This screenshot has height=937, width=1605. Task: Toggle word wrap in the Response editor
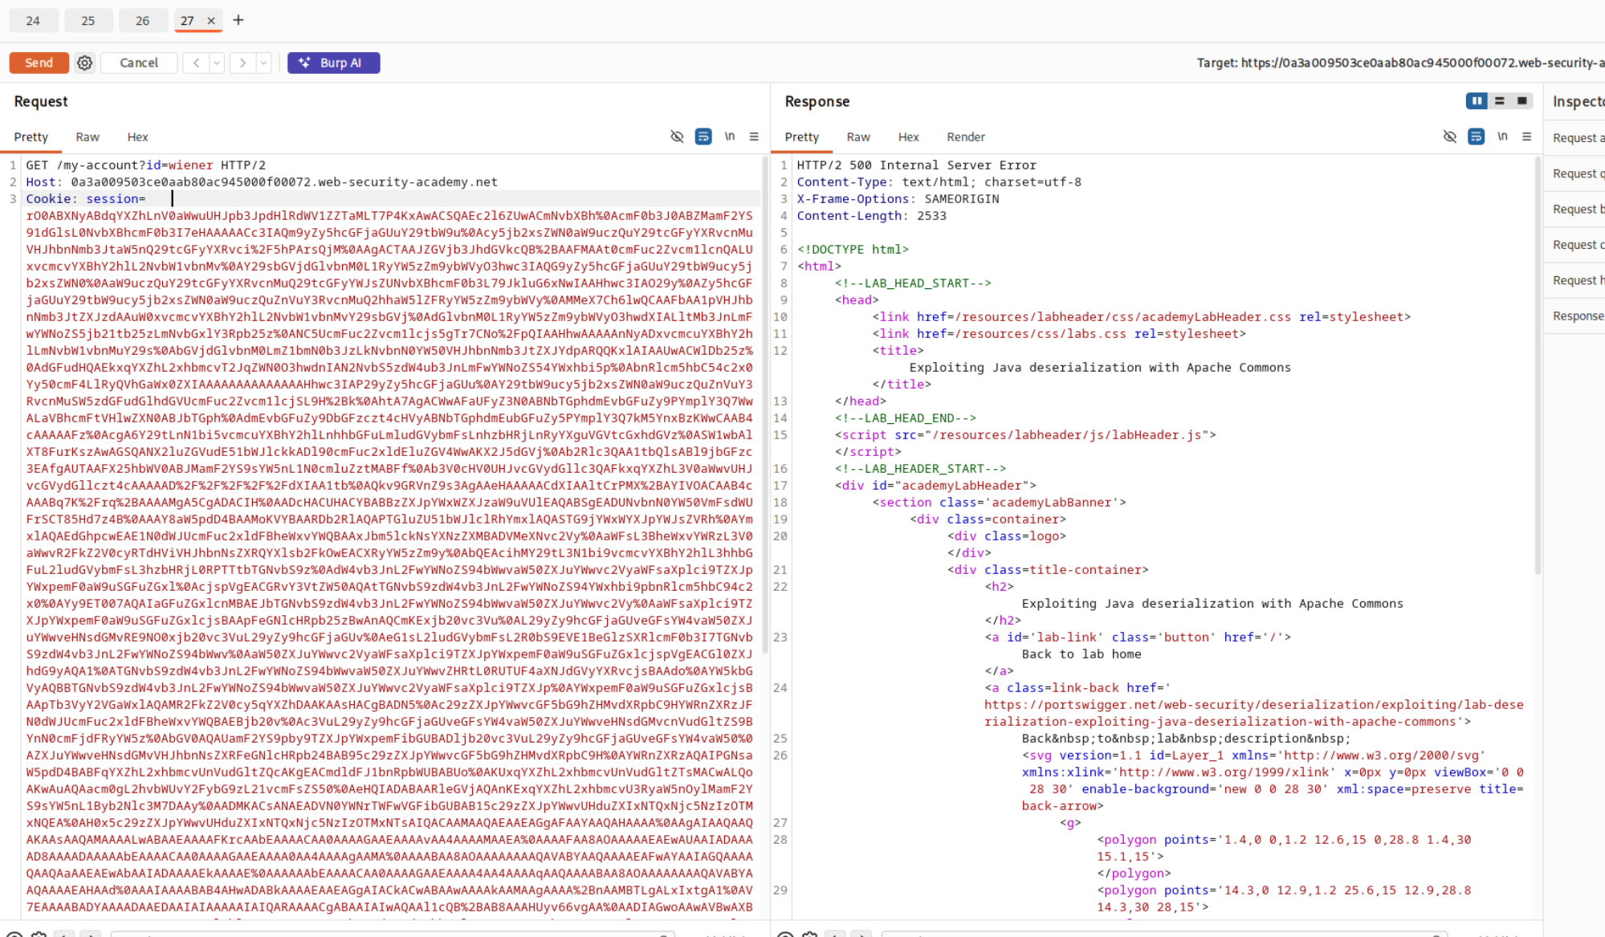(x=1476, y=136)
